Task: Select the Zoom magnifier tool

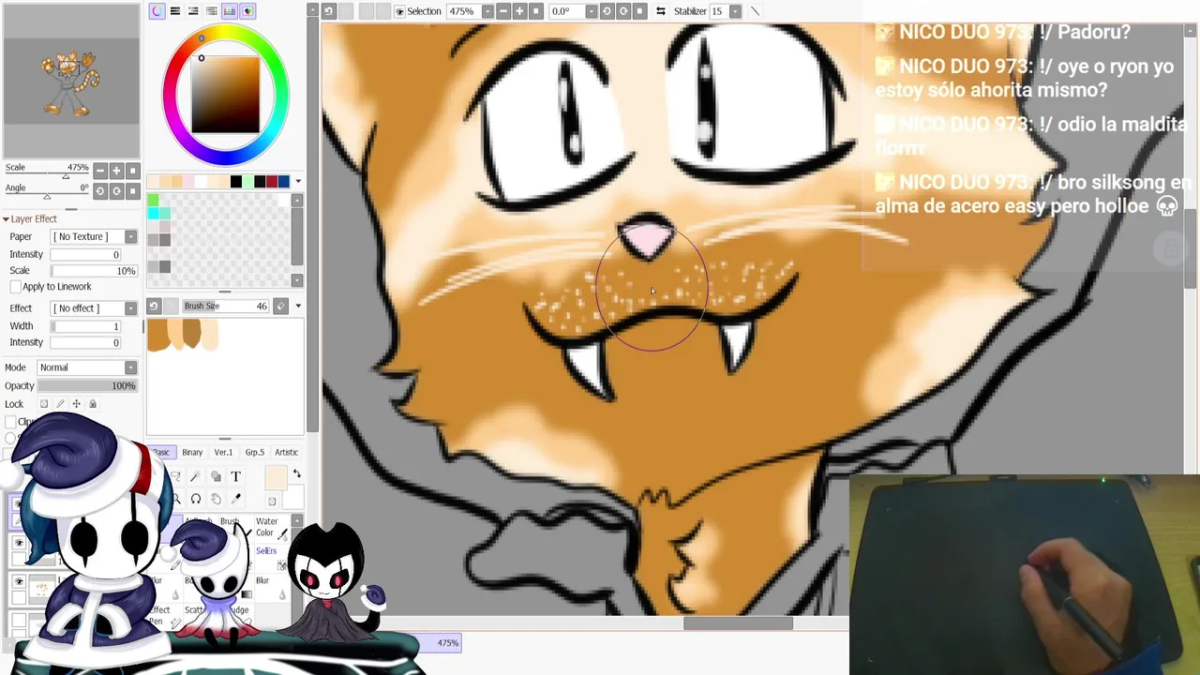Action: point(176,499)
